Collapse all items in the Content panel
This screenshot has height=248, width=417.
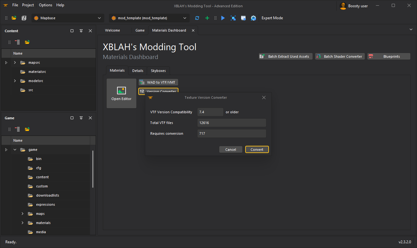pyautogui.click(x=17, y=42)
